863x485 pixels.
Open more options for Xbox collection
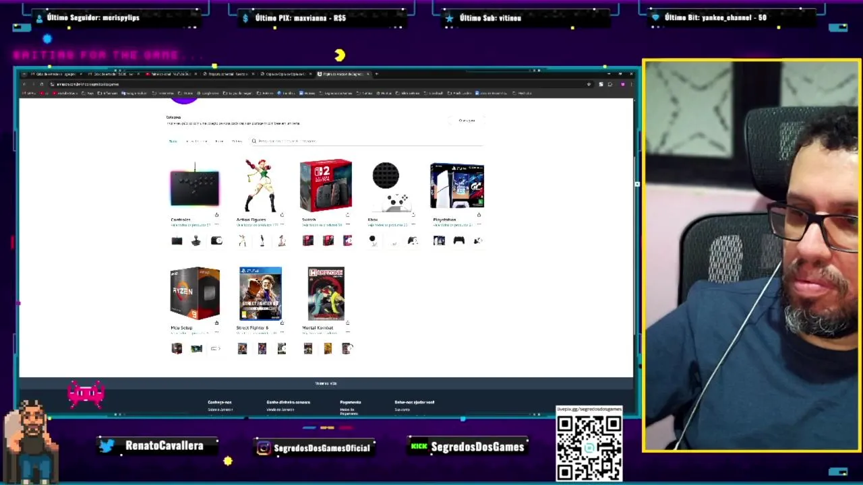coord(413,224)
